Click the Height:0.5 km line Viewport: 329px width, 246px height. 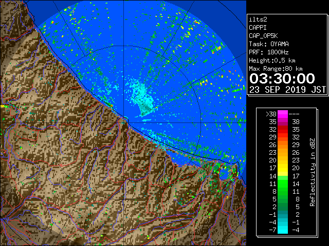pyautogui.click(x=272, y=60)
